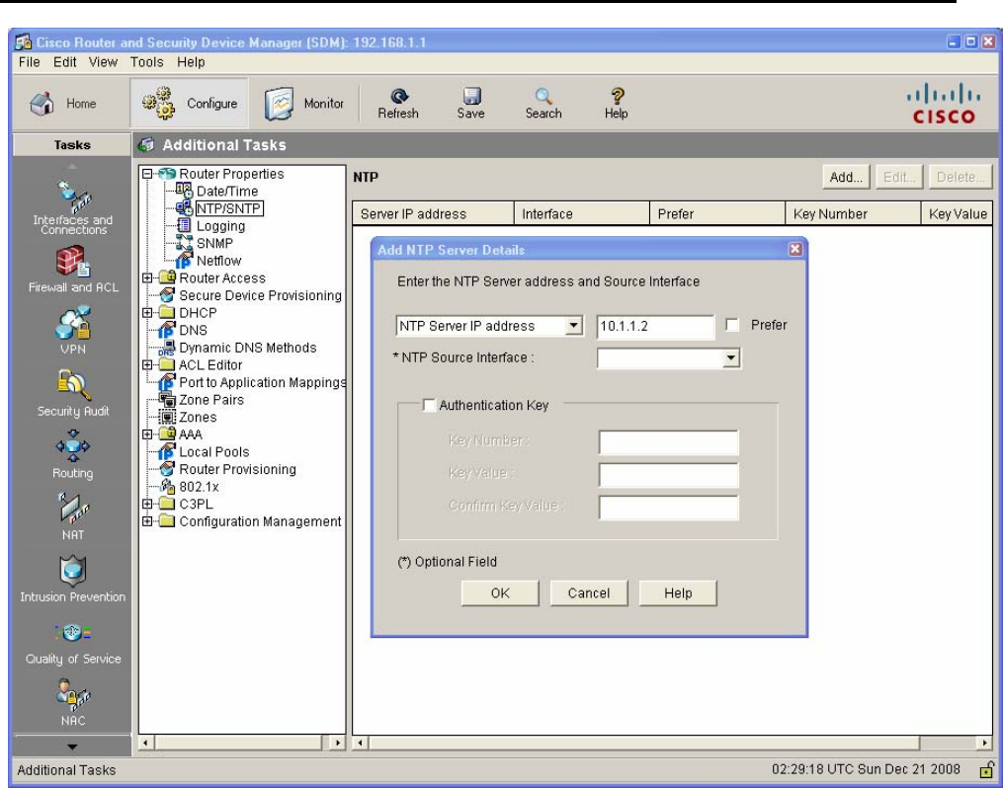Open Secure Device Provisioning node
This screenshot has width=1003, height=788.
pyautogui.click(x=260, y=295)
